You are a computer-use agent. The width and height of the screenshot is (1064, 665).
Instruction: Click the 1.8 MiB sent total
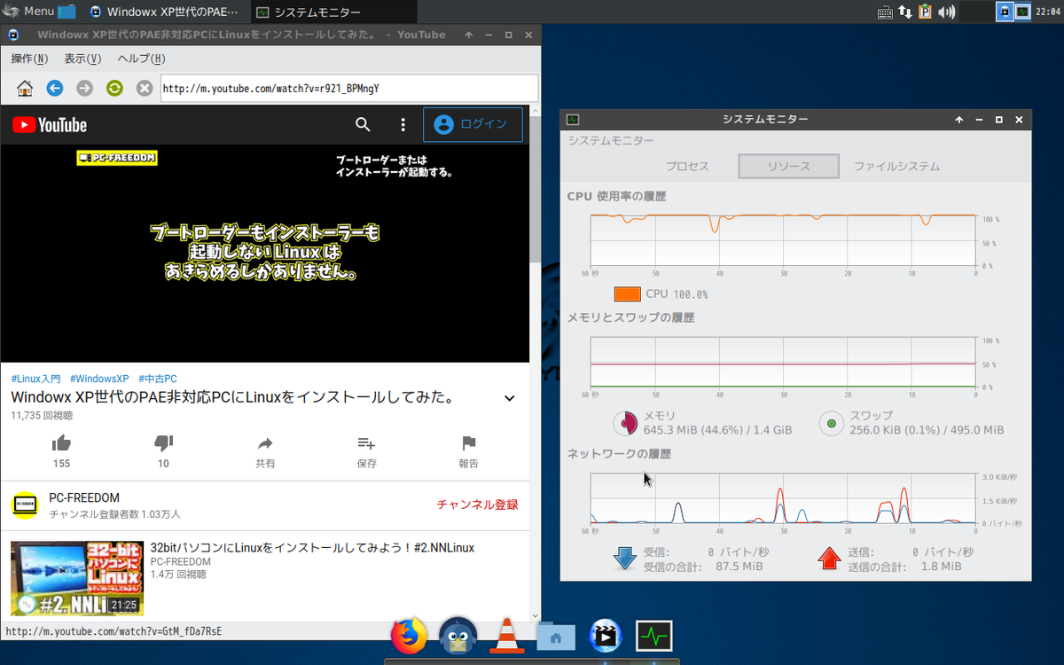941,566
